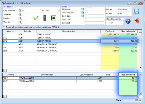Click existencia value 85.00 in selected row
The width and height of the screenshot is (145, 104).
(110, 41)
